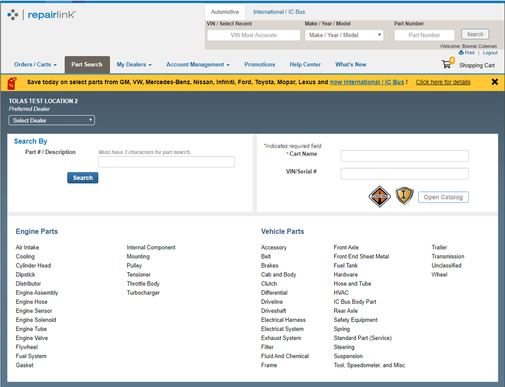This screenshot has height=387, width=505.
Task: Go to the Help Center menu item
Action: pos(305,65)
